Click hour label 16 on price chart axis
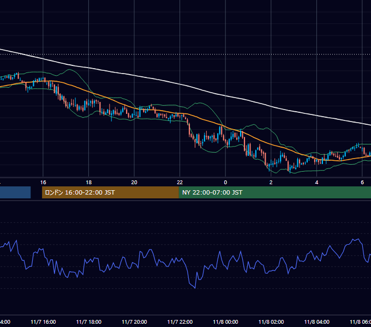371x327 pixels. [x=43, y=183]
